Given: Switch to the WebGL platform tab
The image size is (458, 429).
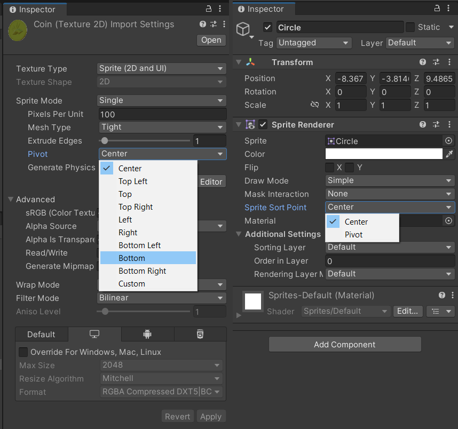Looking at the screenshot, I should (x=200, y=334).
